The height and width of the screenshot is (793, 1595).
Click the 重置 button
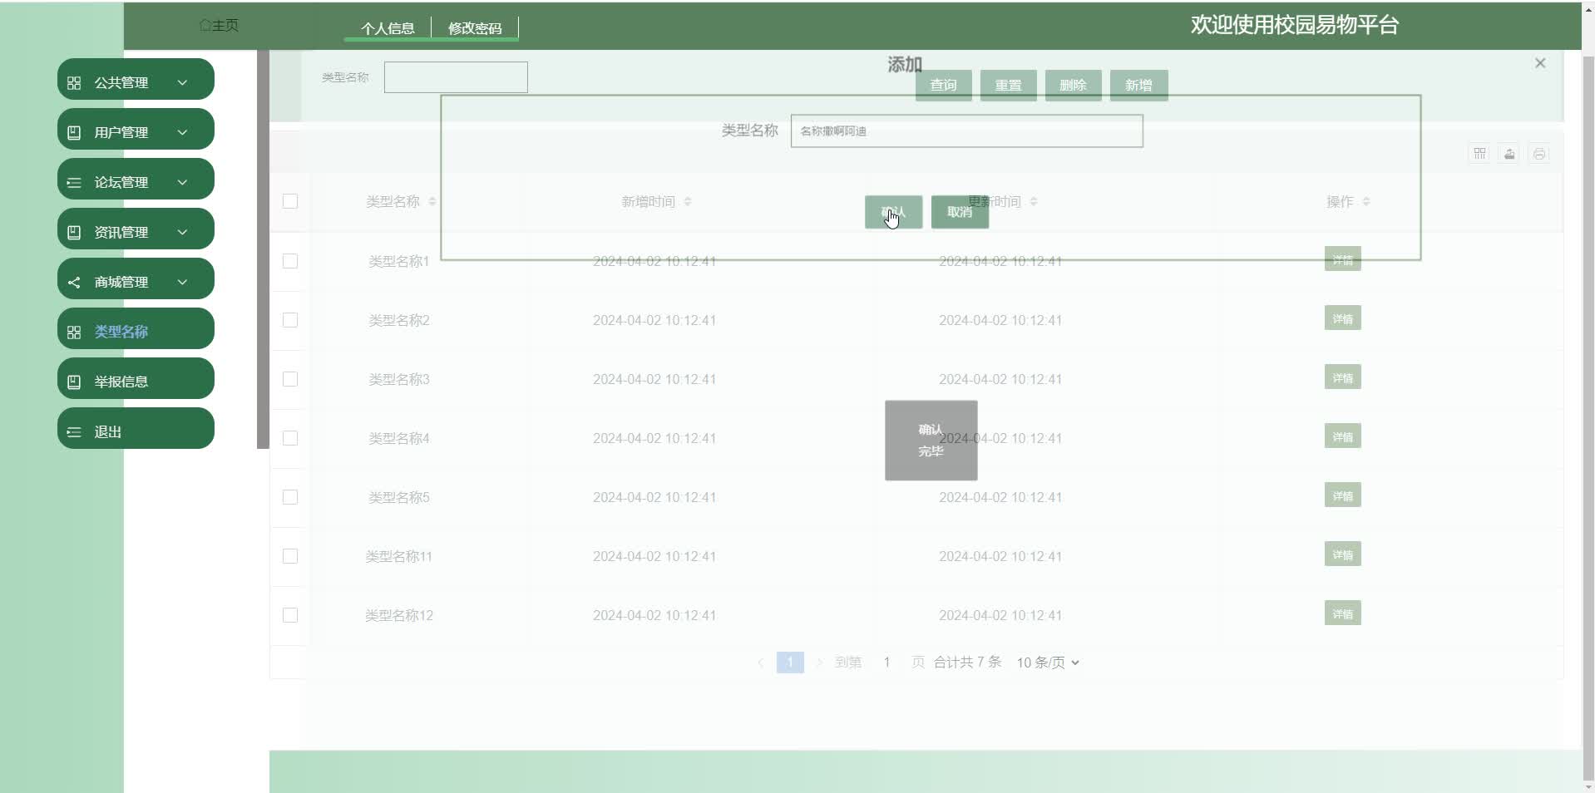[x=1008, y=86]
